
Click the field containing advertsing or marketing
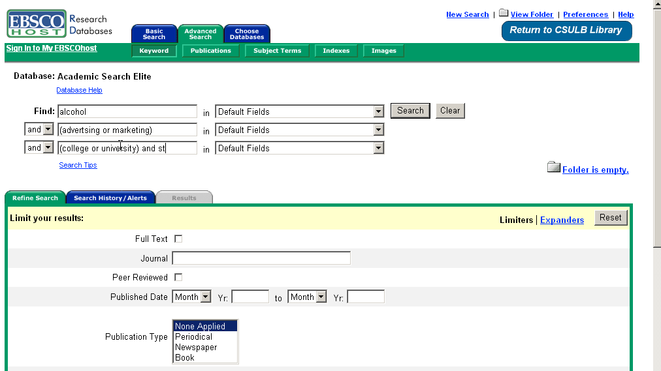(x=127, y=130)
